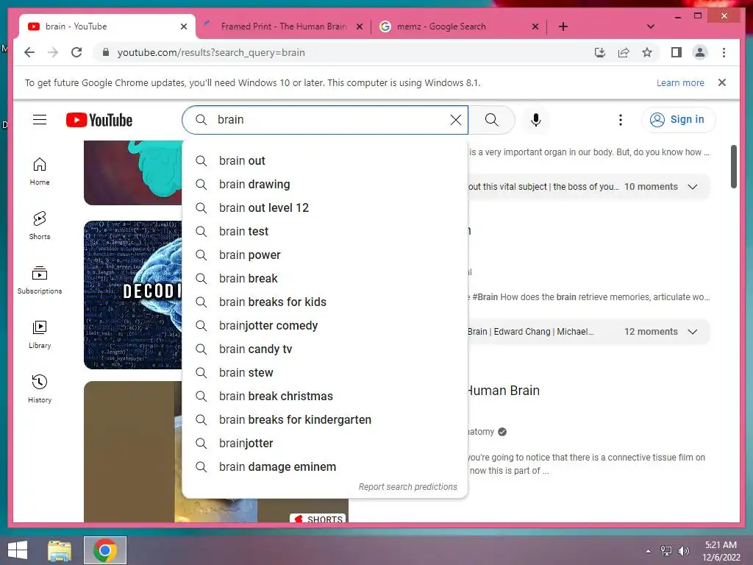This screenshot has height=565, width=753.
Task: Open File Explorer from the taskbar
Action: (60, 550)
